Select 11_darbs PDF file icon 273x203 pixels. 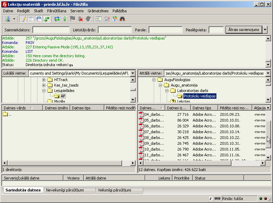tap(141, 155)
